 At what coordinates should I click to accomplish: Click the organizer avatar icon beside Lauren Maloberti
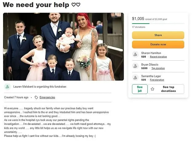coord(7,87)
